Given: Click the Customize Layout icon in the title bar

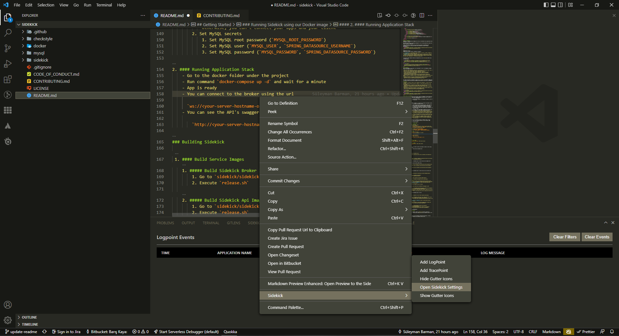Looking at the screenshot, I should (571, 5).
